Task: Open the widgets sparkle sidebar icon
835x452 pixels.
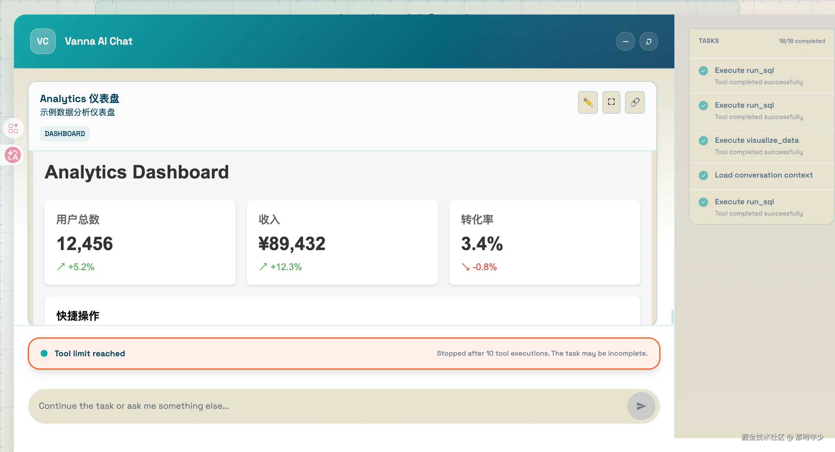Action: [x=13, y=128]
